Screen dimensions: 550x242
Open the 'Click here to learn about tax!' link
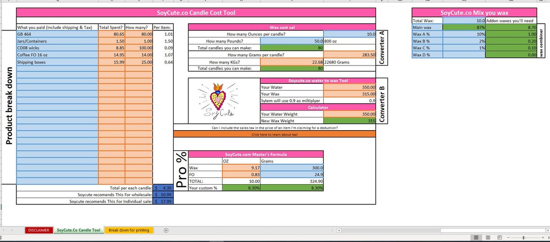pos(275,134)
